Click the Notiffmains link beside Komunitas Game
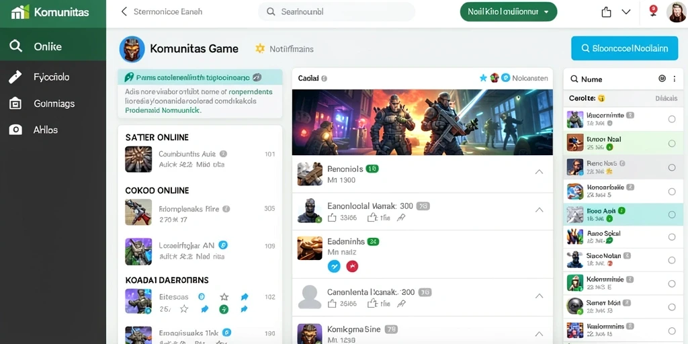The height and width of the screenshot is (344, 688). pyautogui.click(x=292, y=49)
